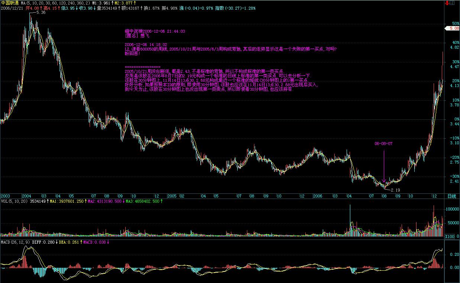Click the window layout icon beside the anchor
This screenshot has height=283, width=460.
(452, 3)
